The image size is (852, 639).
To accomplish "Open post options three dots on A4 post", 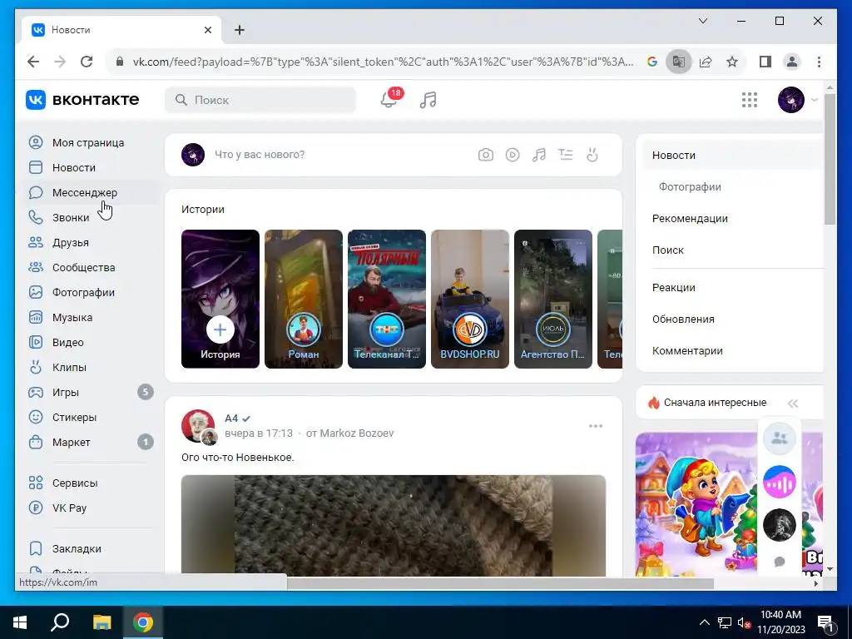I will (596, 426).
